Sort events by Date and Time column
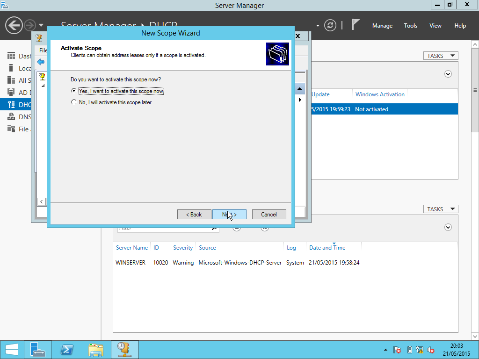This screenshot has width=479, height=359. click(x=327, y=248)
